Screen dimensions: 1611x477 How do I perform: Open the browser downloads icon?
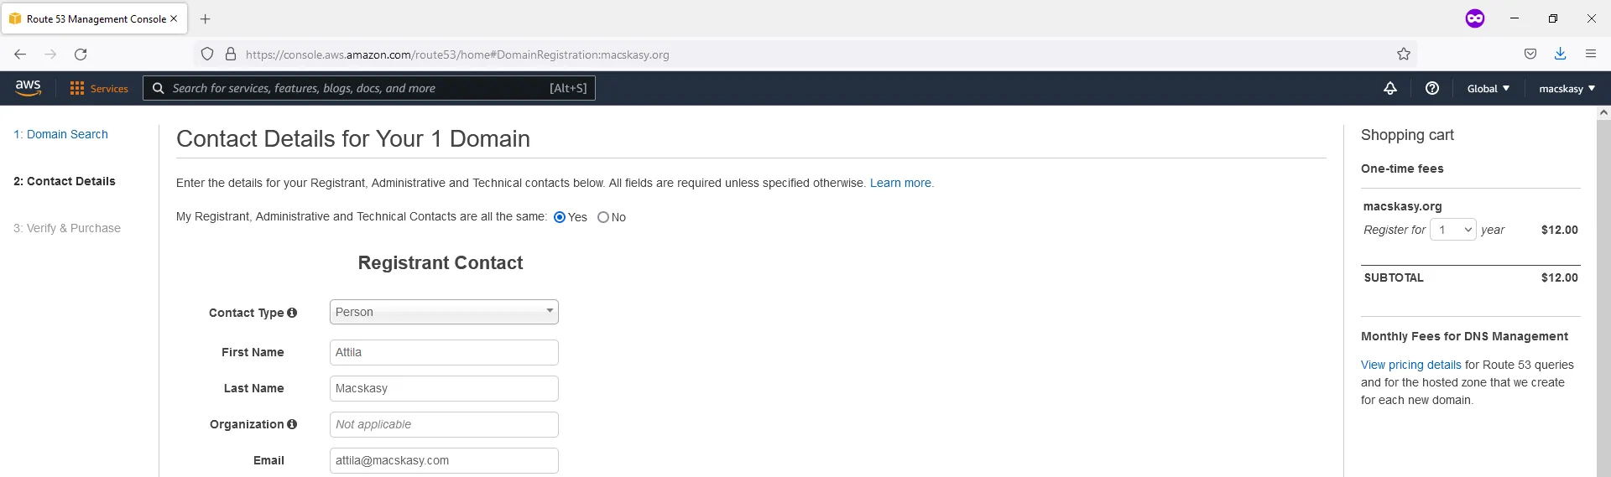(x=1561, y=54)
